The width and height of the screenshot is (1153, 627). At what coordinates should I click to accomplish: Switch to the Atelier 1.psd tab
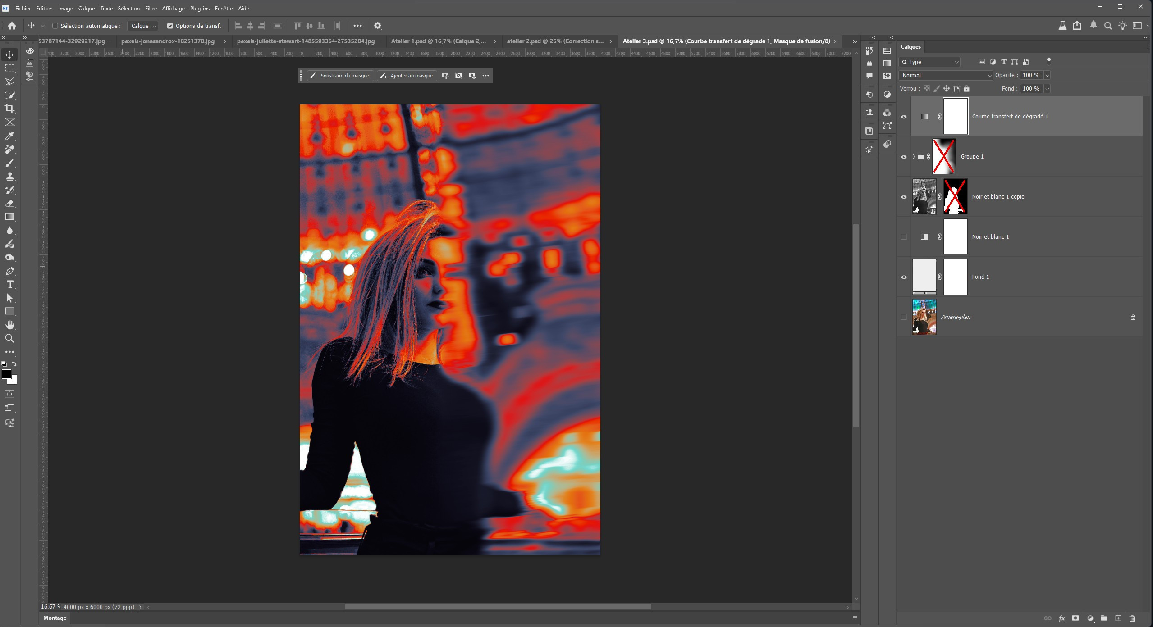(x=438, y=41)
